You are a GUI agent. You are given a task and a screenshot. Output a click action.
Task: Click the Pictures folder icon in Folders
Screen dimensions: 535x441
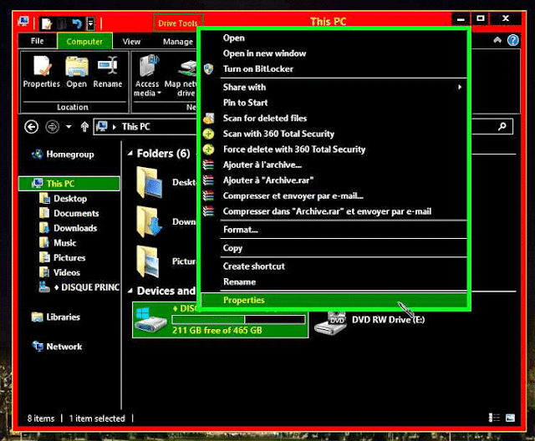[149, 261]
